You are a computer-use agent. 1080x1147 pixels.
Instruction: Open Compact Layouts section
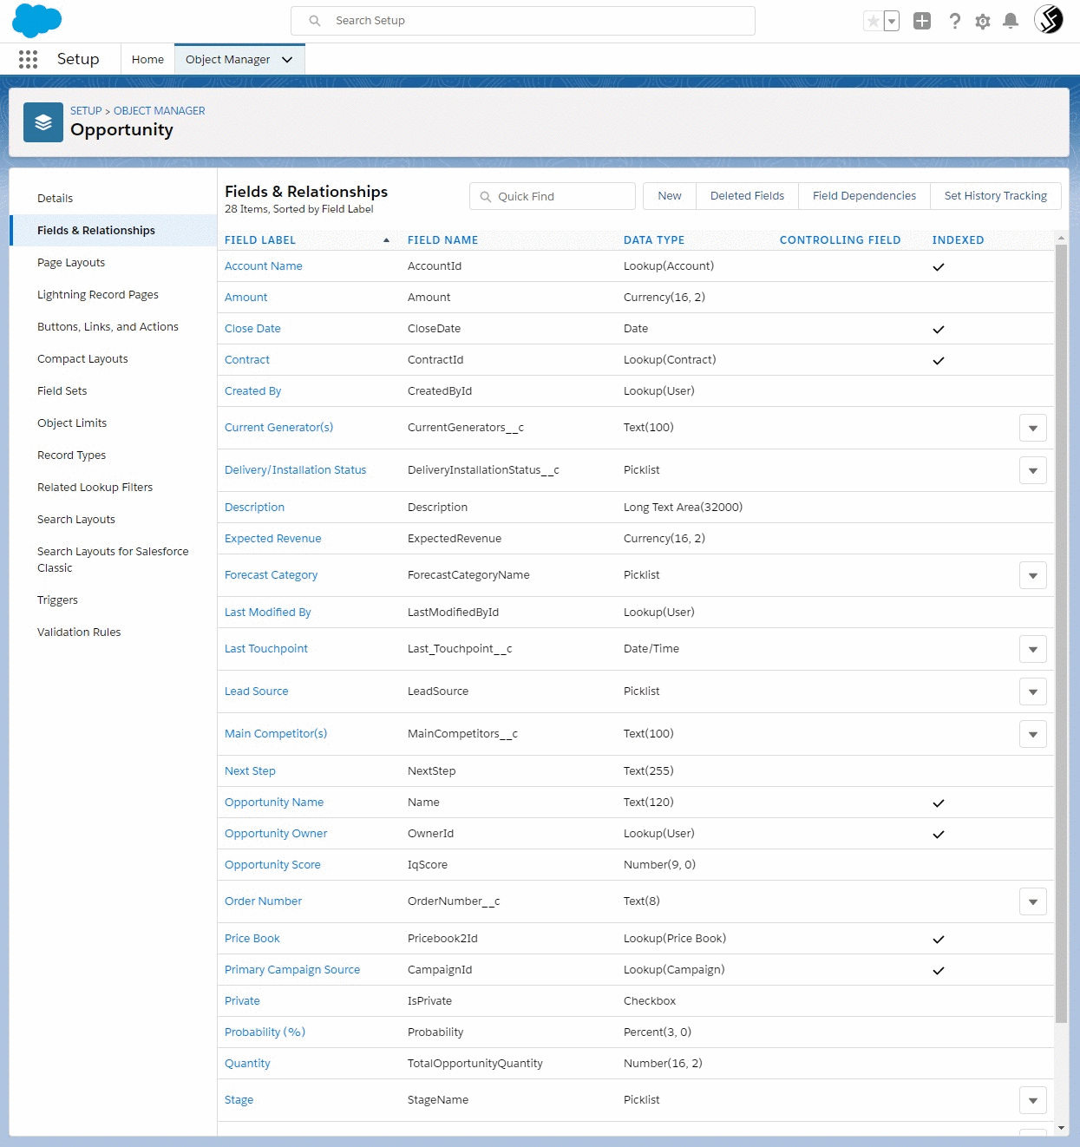tap(82, 359)
